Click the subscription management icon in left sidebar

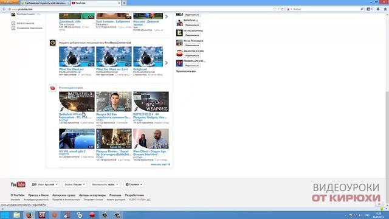point(13,28)
